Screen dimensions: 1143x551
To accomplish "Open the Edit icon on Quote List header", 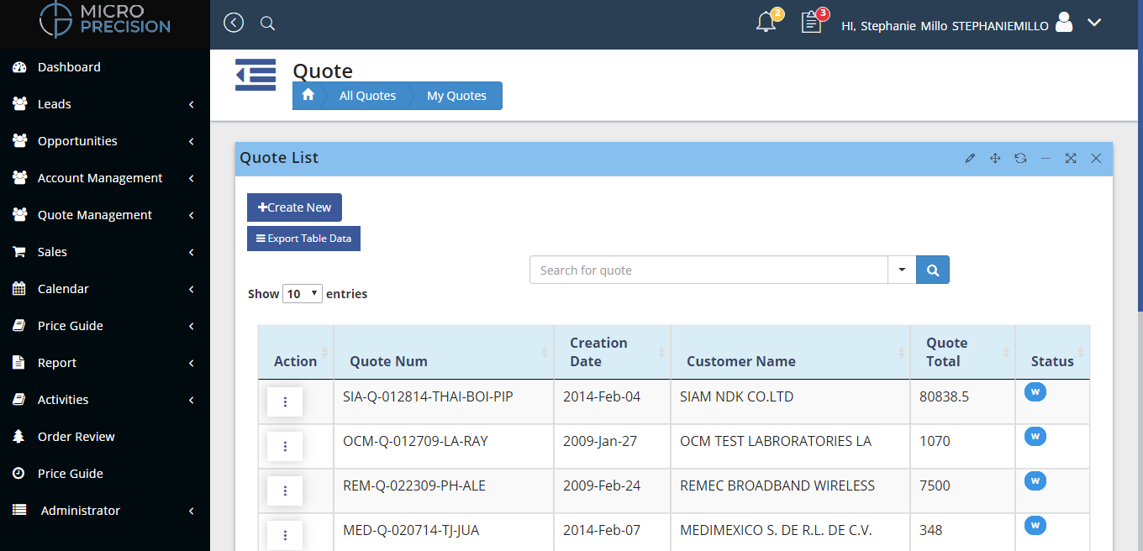I will click(970, 158).
